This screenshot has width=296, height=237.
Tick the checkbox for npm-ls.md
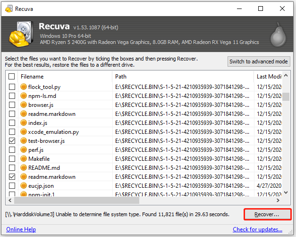(12, 96)
